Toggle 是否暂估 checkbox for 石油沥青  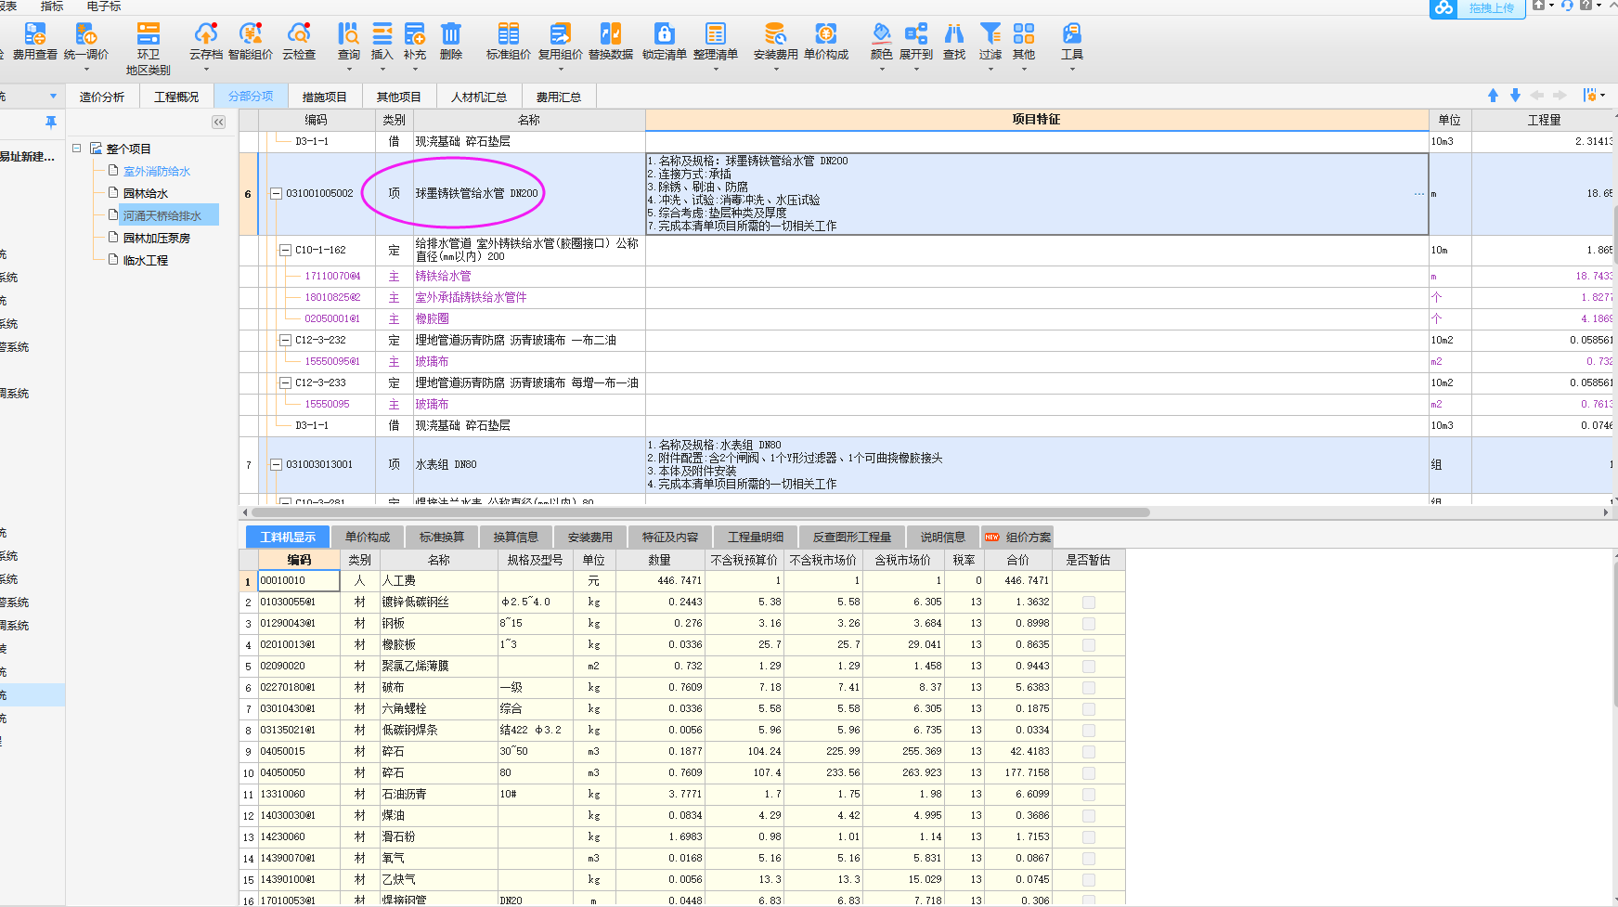(1089, 795)
